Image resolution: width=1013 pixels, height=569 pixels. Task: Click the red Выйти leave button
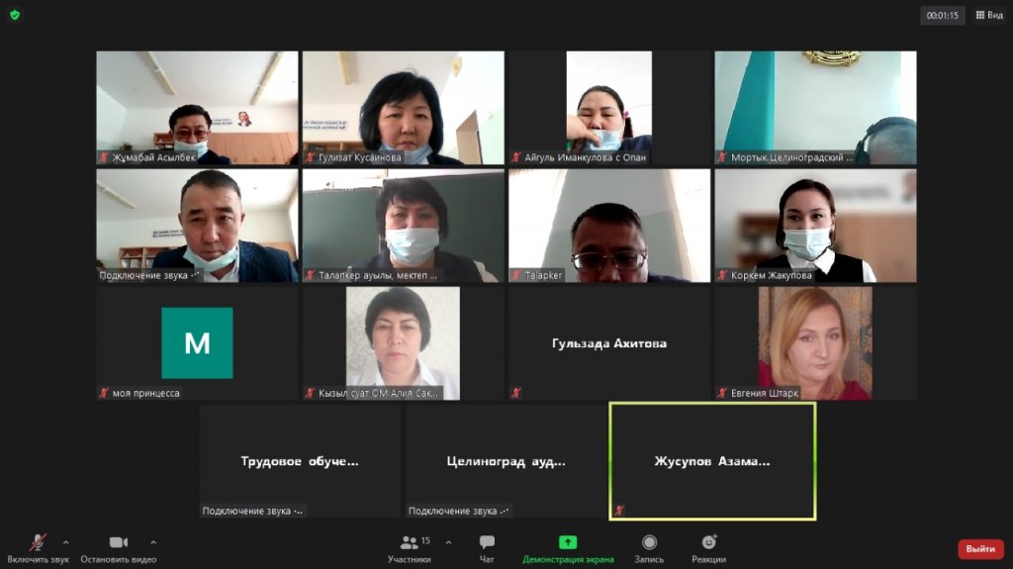[979, 549]
